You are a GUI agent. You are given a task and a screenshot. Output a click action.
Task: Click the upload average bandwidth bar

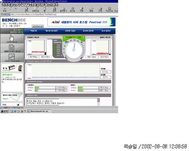pyautogui.click(x=88, y=88)
